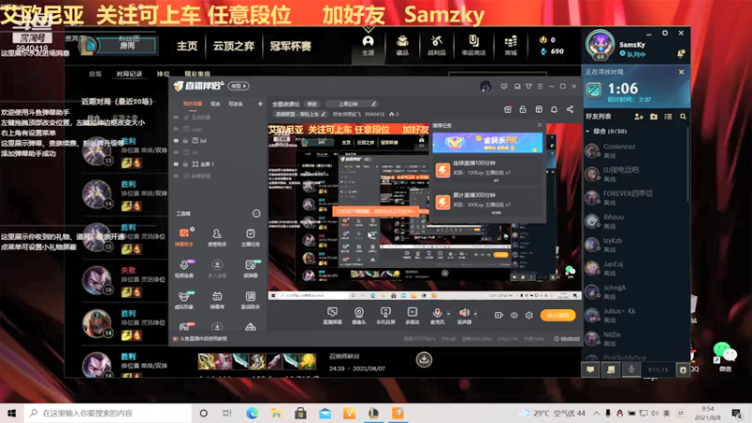Switch to the 对局记录 match history tab

point(129,74)
